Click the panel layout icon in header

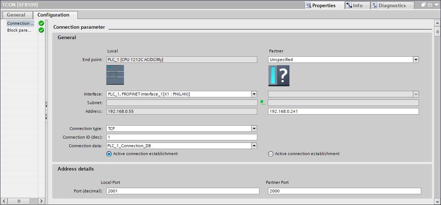coord(430,5)
